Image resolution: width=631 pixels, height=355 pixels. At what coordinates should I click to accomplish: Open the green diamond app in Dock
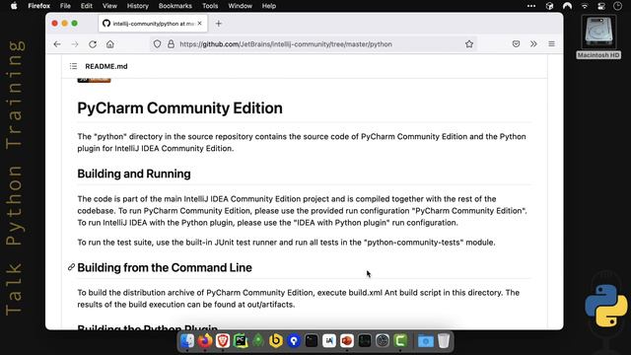point(258,341)
